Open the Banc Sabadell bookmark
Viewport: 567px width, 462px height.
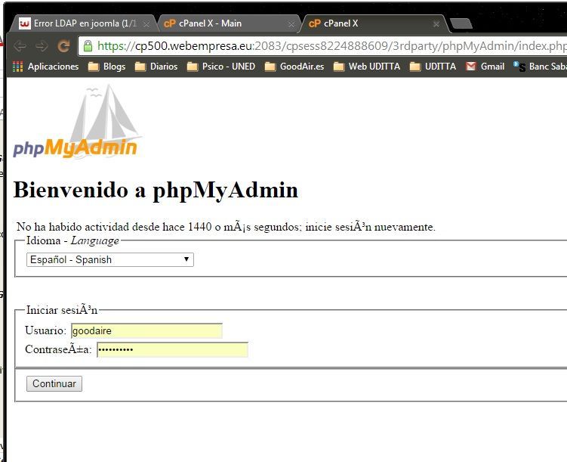[540, 67]
